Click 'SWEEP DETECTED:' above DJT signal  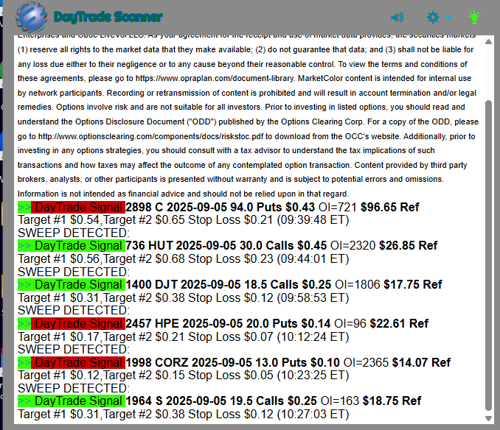[74, 272]
